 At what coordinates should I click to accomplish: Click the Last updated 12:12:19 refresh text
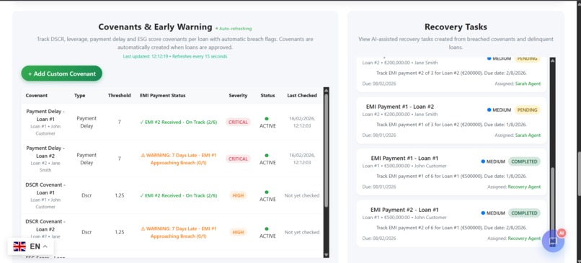pyautogui.click(x=175, y=56)
